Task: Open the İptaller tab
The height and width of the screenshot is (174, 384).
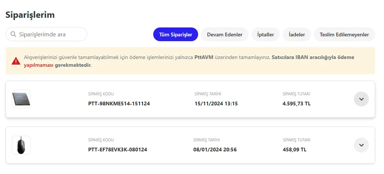Action: (266, 35)
